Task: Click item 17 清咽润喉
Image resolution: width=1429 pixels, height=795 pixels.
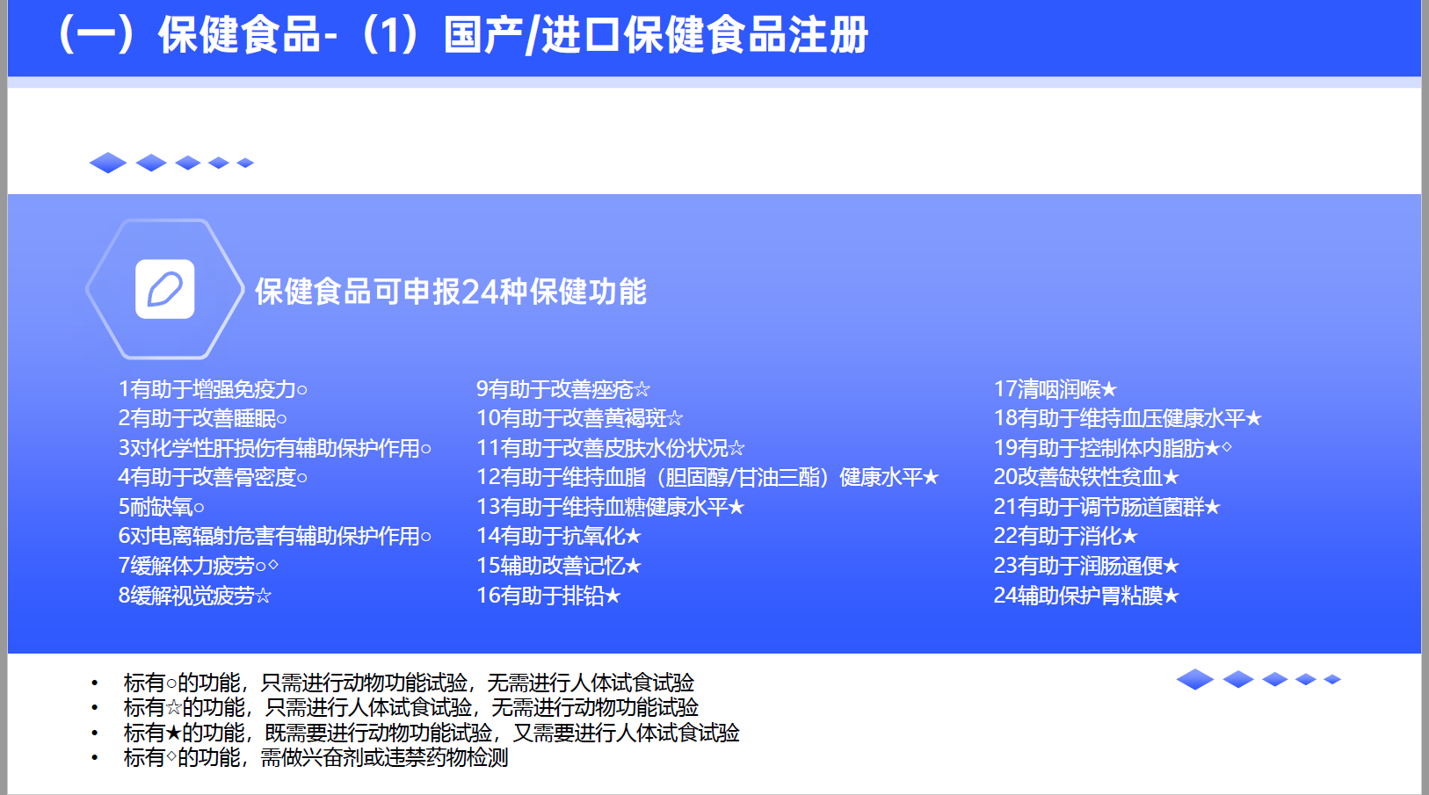Action: (1055, 389)
